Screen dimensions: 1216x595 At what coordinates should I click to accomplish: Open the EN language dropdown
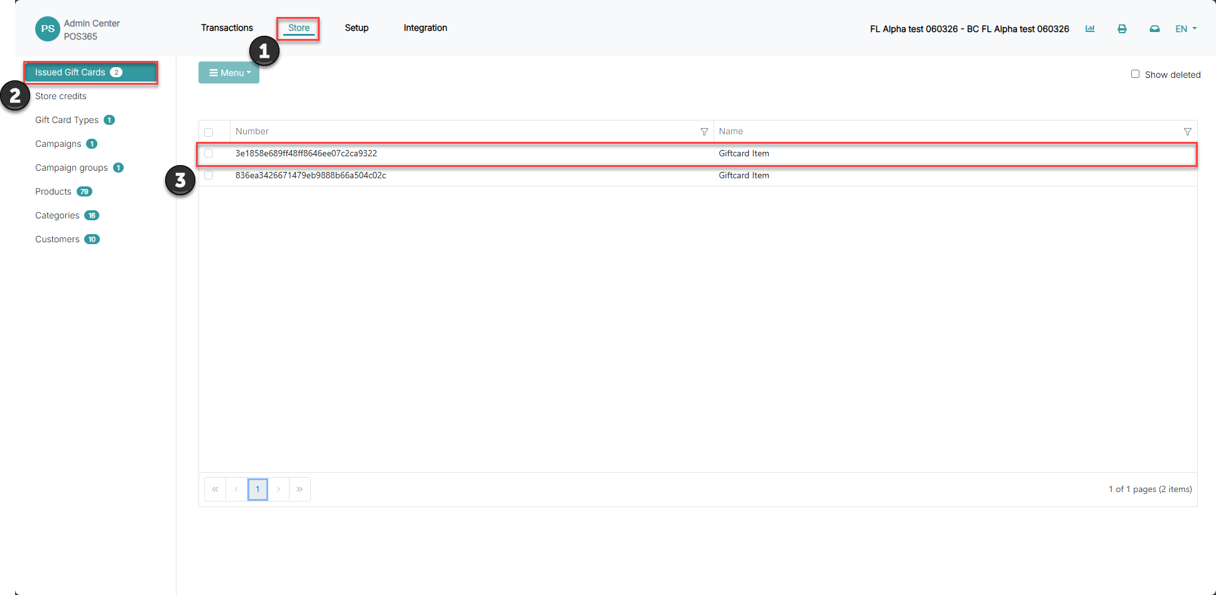1186,29
